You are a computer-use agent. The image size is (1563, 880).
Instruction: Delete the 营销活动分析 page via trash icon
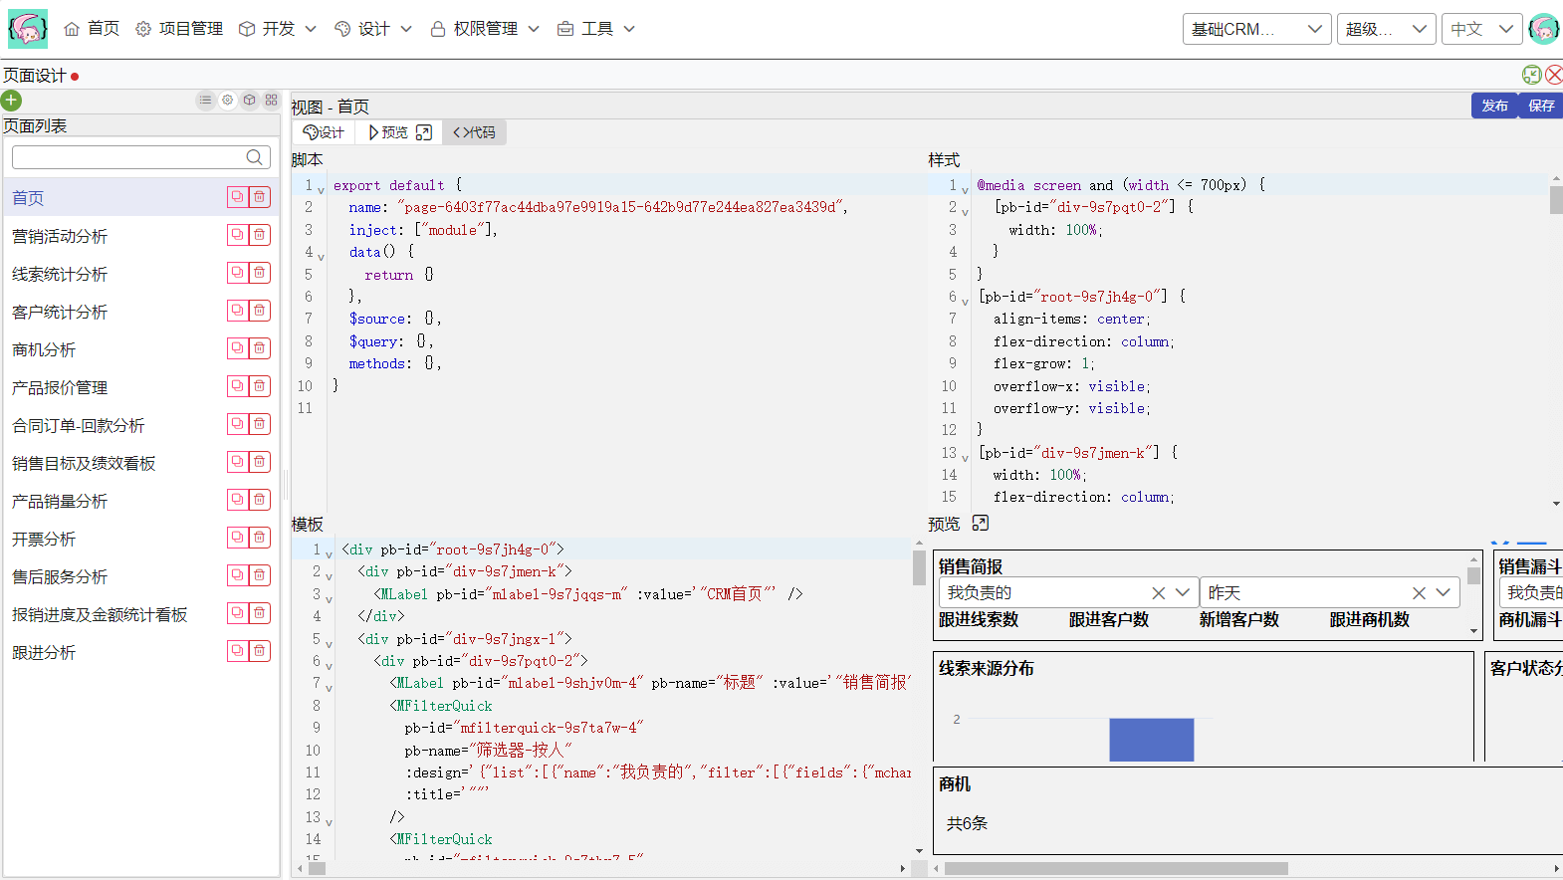[x=259, y=235]
